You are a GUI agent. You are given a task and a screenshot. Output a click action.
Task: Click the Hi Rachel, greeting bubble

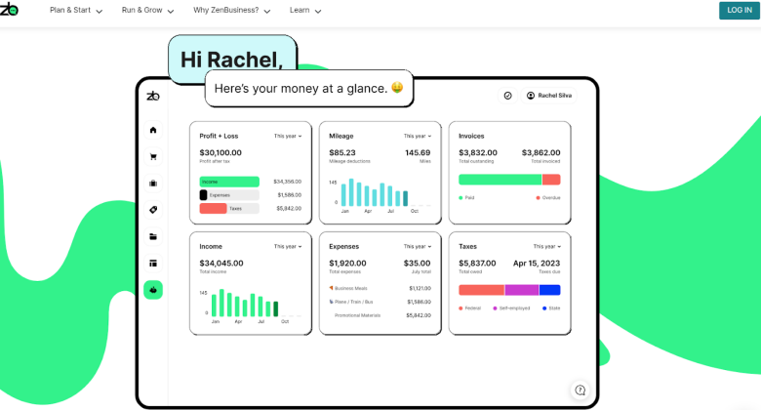(x=232, y=60)
